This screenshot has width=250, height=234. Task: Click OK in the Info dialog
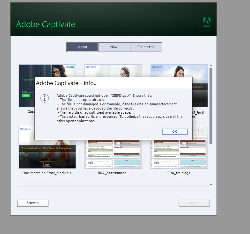(175, 132)
